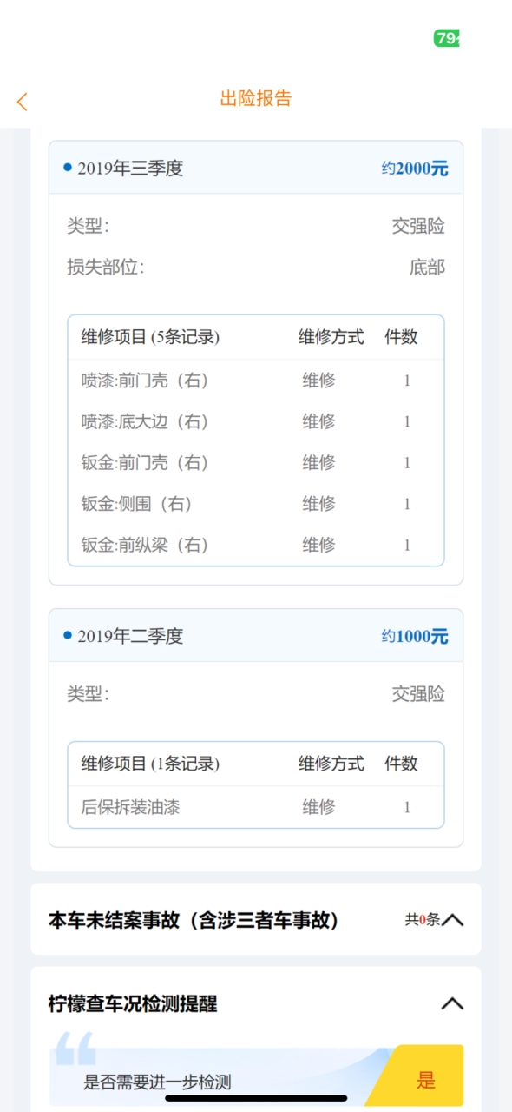Tap the quotation mark icon in detection banner

click(x=75, y=1049)
